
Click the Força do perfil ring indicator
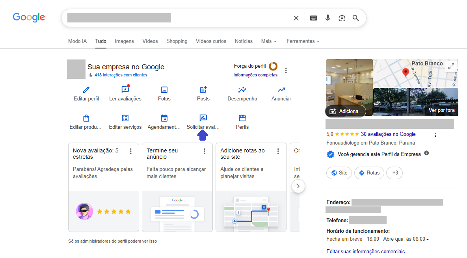point(273,66)
